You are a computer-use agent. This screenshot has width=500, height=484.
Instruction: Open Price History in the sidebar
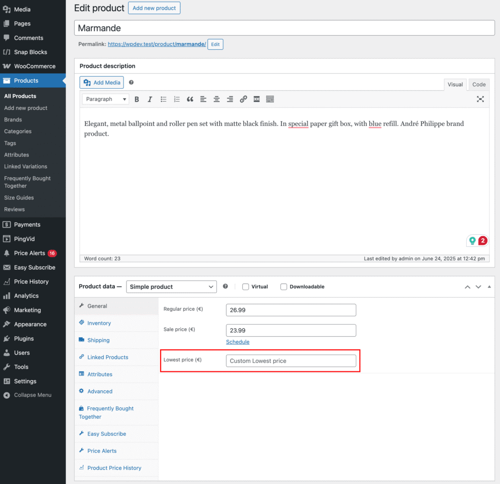pyautogui.click(x=31, y=282)
